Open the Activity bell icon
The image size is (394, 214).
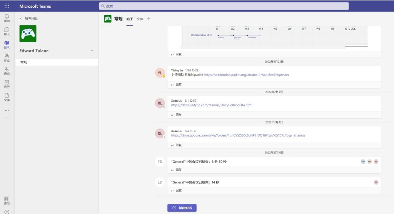pyautogui.click(x=7, y=18)
